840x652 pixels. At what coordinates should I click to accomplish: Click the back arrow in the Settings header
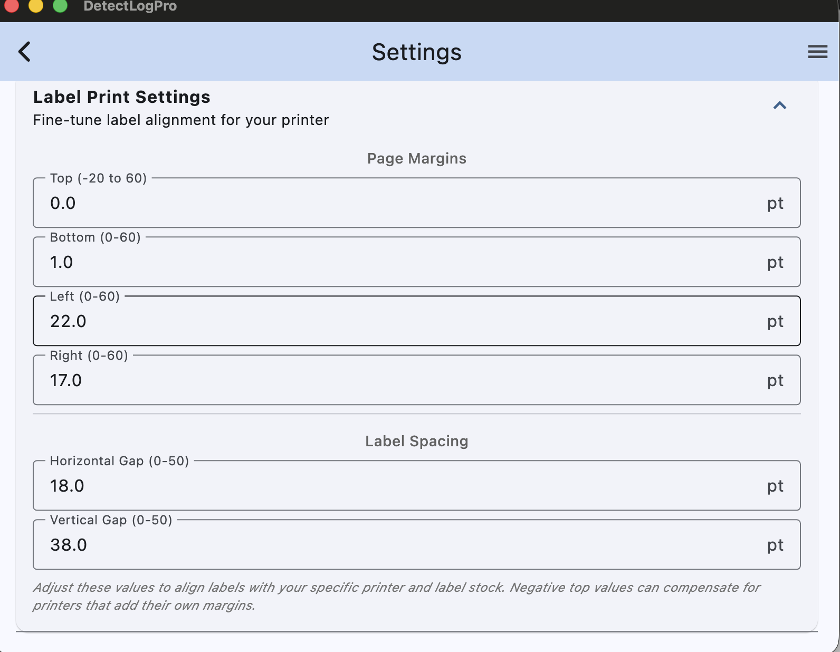click(x=24, y=51)
